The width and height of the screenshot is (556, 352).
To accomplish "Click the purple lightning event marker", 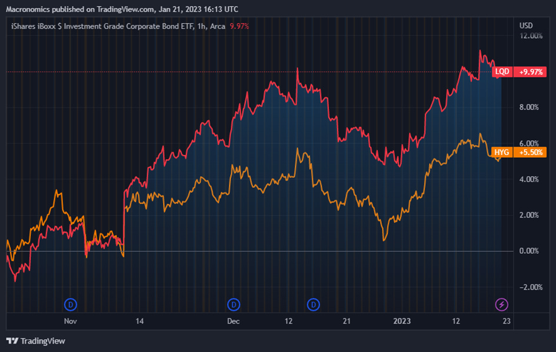I will (x=501, y=304).
